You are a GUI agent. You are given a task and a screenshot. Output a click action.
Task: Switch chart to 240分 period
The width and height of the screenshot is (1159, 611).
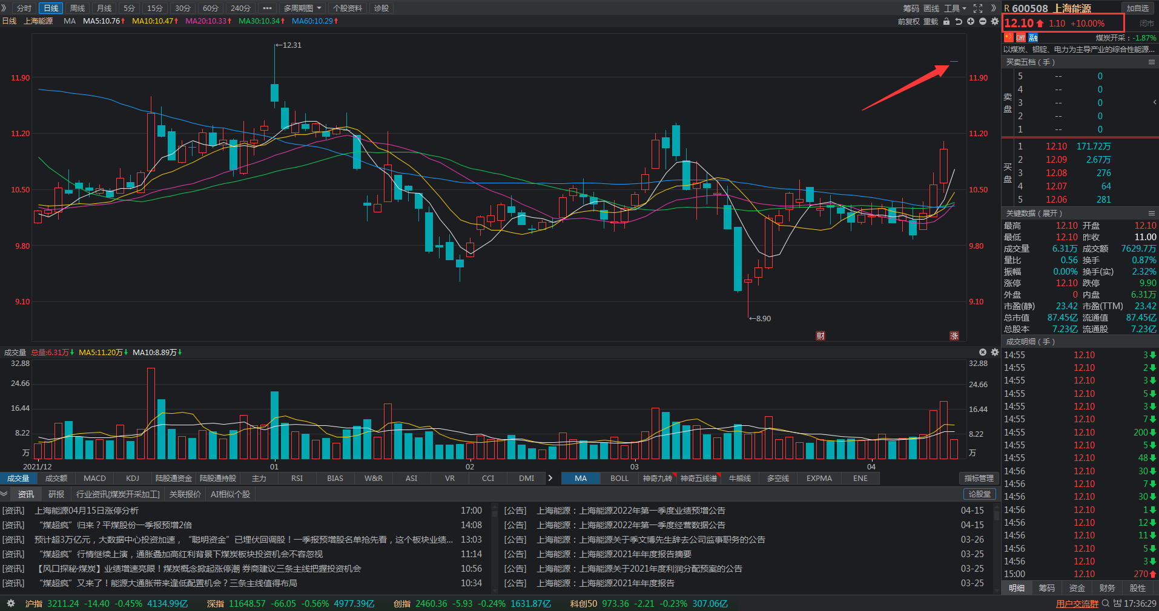click(240, 8)
